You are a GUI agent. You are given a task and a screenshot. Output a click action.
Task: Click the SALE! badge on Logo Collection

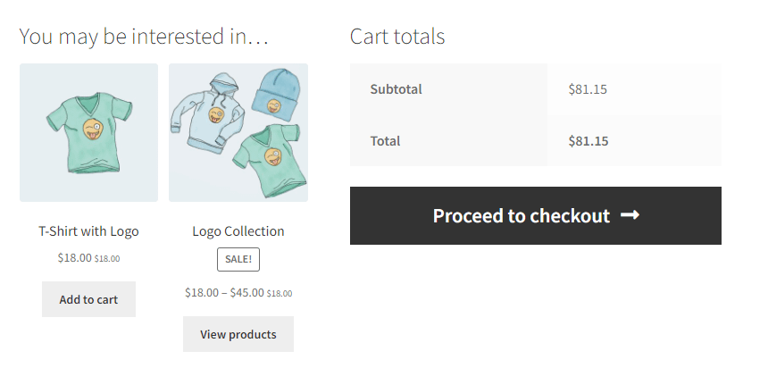[x=238, y=260]
